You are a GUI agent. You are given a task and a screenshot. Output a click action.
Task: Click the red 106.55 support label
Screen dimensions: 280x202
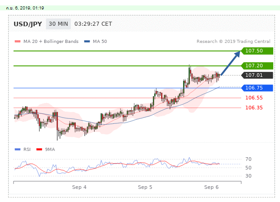coord(254,98)
